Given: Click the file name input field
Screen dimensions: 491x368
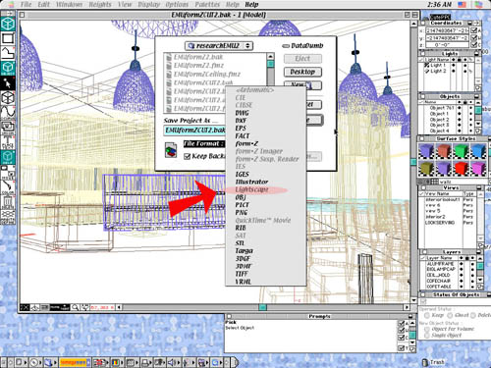Looking at the screenshot, I should 195,131.
